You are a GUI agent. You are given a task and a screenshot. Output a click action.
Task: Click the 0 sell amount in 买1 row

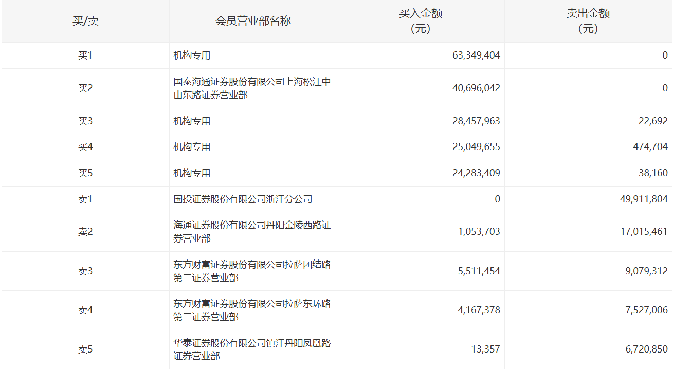coord(665,55)
